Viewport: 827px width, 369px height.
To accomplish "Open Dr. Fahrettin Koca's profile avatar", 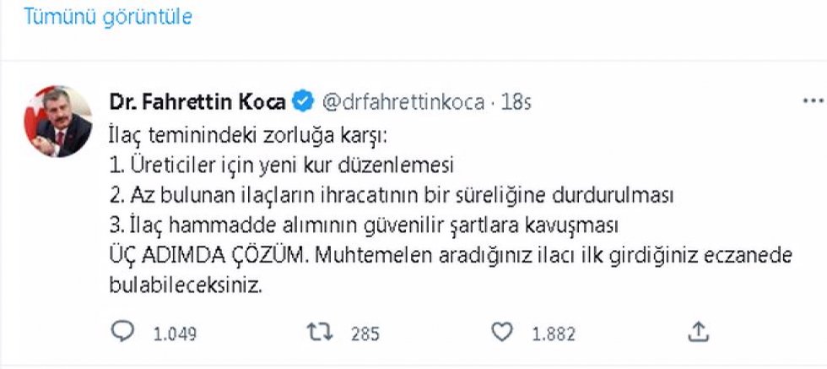I will (62, 121).
